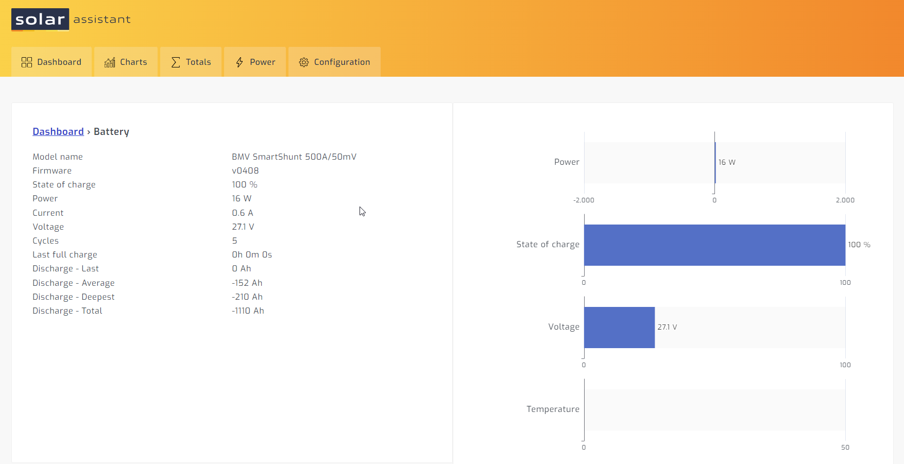Screen dimensions: 904x464
Task: Click the blue Voltage bar in chart
Action: 619,328
